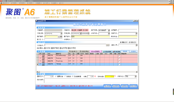The width and height of the screenshot is (174, 102).
Task: Click the 文件路径 input field
Action: point(75,45)
